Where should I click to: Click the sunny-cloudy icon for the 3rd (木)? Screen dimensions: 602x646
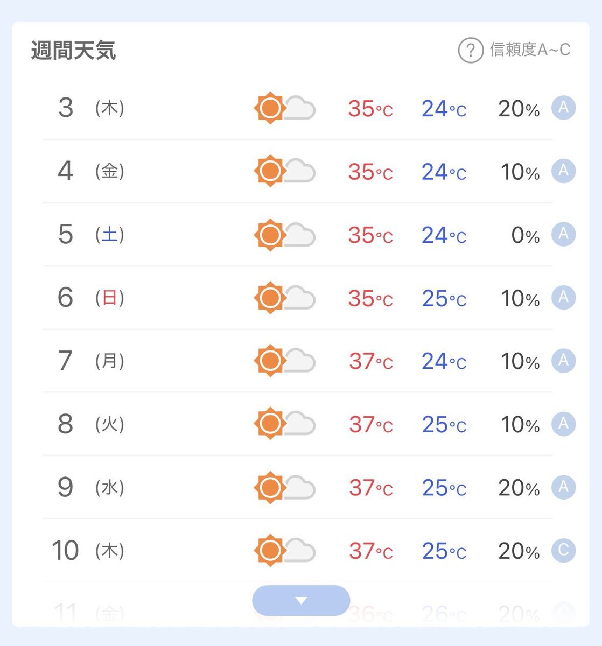[x=284, y=108]
